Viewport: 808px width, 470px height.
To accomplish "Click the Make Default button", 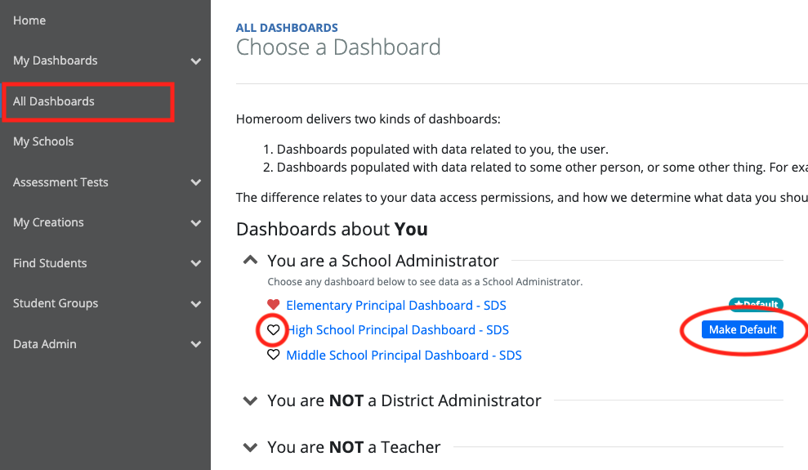I will [742, 329].
